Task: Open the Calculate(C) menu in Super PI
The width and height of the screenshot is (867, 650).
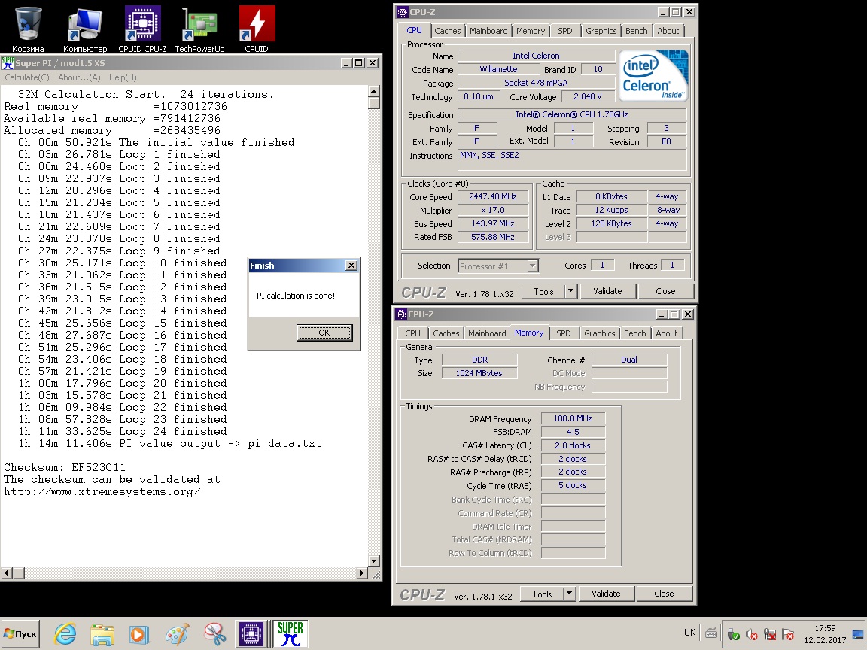Action: click(26, 77)
